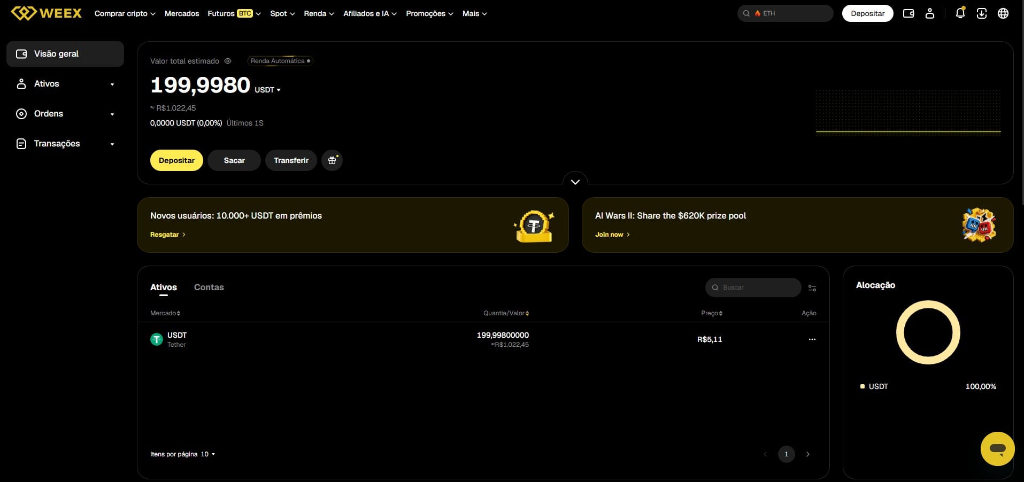Expand the Futuros menu
Viewport: 1024px width, 482px height.
pos(234,13)
